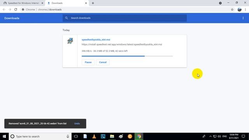Click the msi installer file icon
The width and height of the screenshot is (249, 140).
pos(70,41)
